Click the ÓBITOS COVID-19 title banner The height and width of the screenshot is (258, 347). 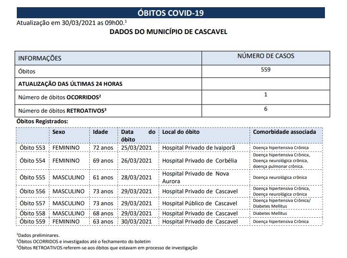171,13
